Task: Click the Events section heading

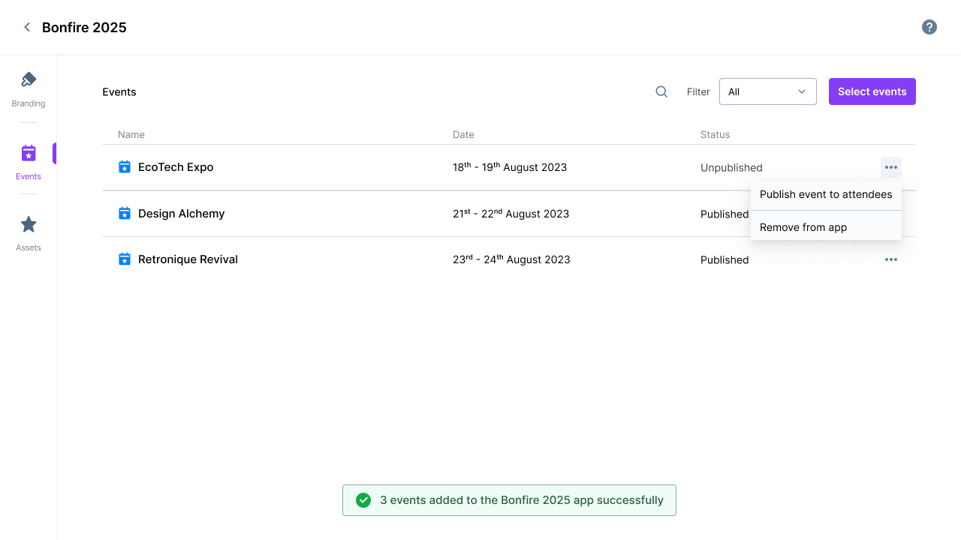Action: click(x=119, y=92)
